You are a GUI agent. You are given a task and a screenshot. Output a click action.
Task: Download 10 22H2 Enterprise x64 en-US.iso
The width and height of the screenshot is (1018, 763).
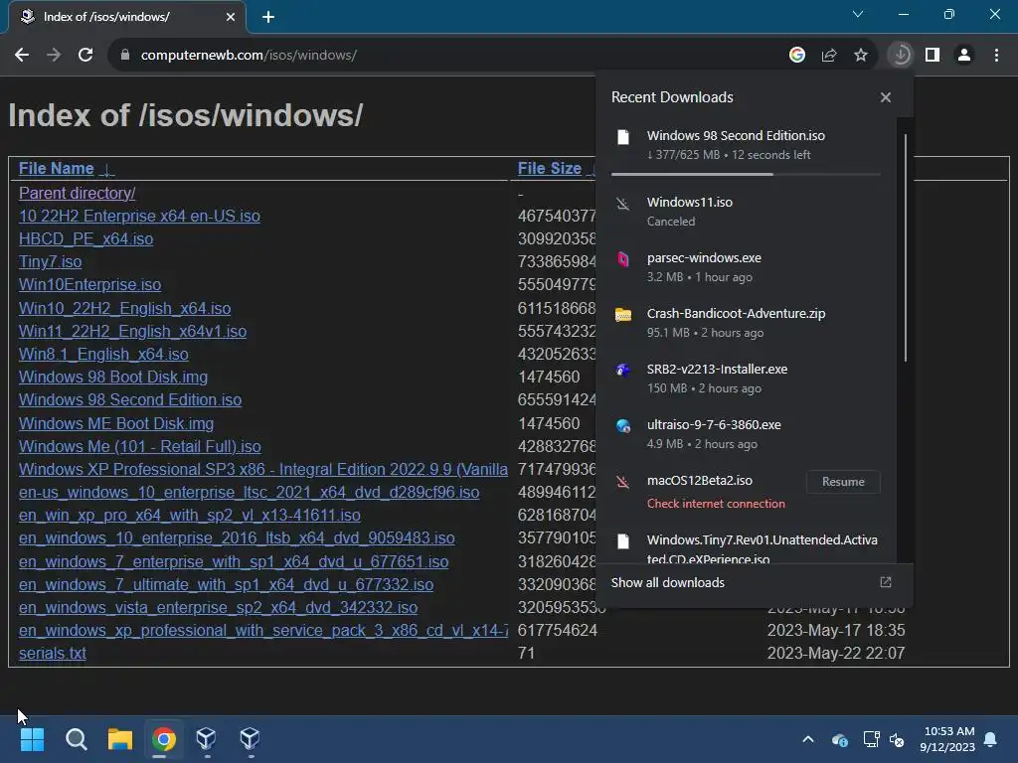(x=139, y=216)
